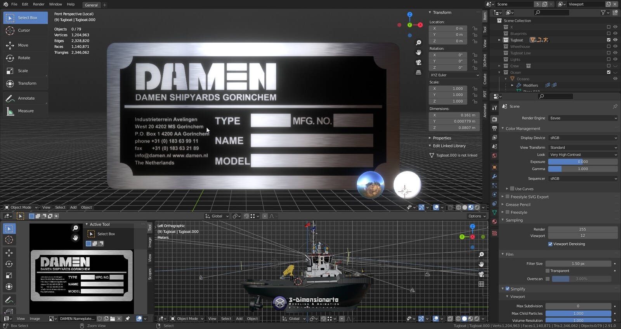
Task: Disable the Viewport Denoising checkbox
Action: (x=550, y=244)
